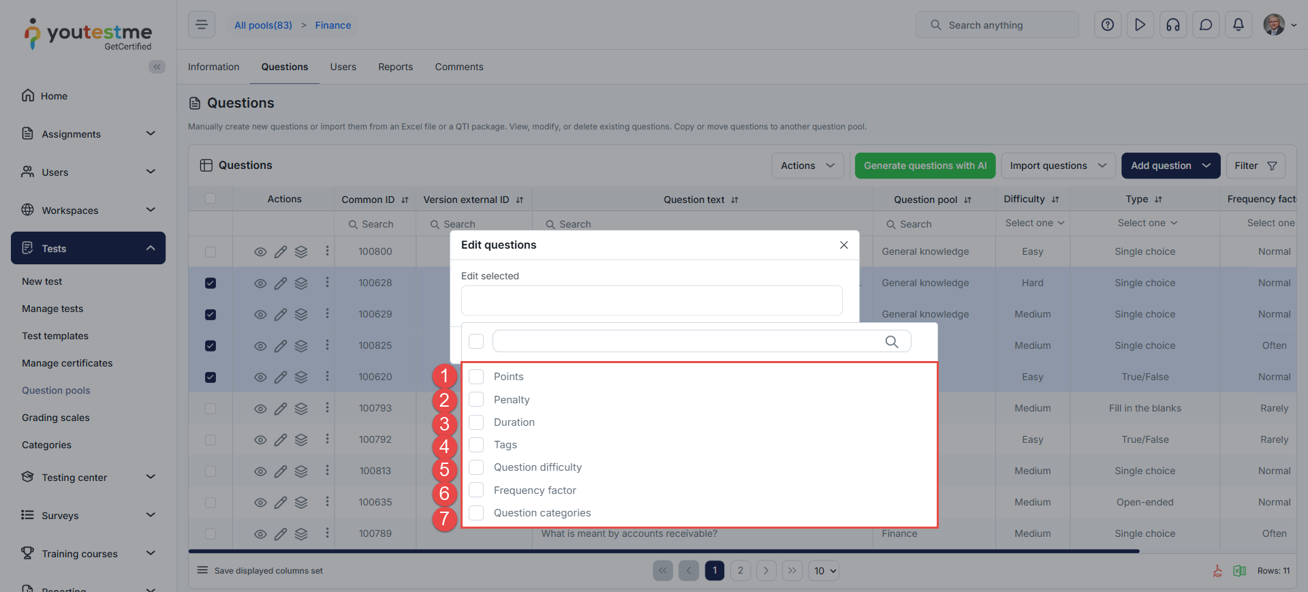Click Save displayed columns set
Viewport: 1308px width, 592px height.
(x=268, y=571)
